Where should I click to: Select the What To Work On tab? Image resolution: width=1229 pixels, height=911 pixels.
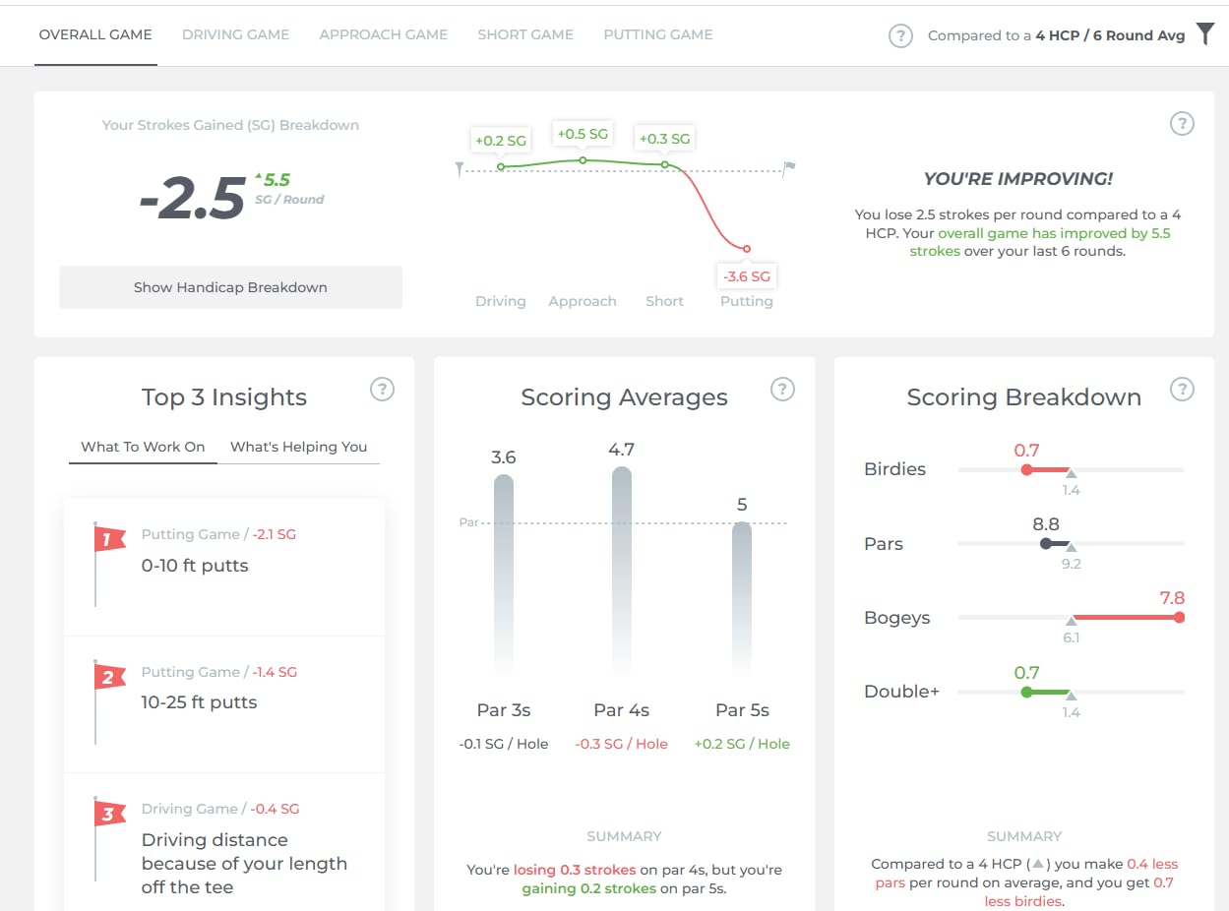[143, 447]
